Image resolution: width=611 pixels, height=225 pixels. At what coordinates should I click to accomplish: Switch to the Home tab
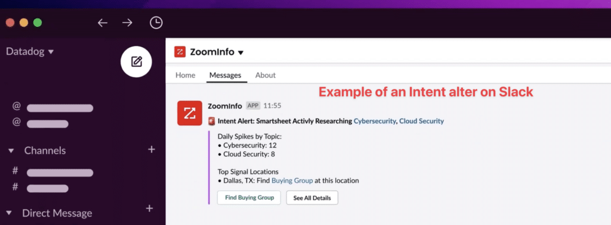(x=186, y=75)
